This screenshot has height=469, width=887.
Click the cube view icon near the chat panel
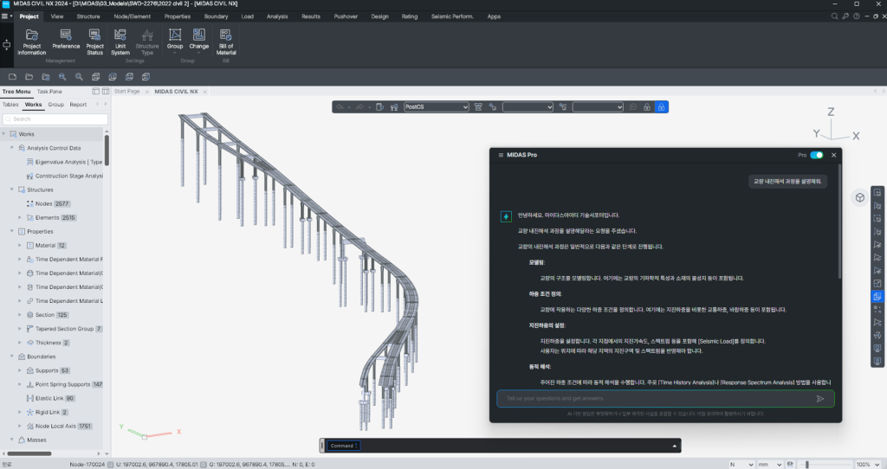point(860,198)
